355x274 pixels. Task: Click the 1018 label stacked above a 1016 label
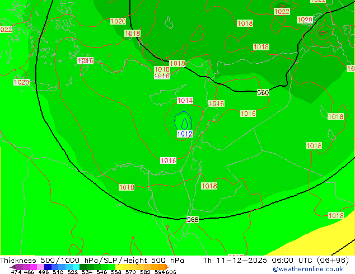click(x=162, y=69)
